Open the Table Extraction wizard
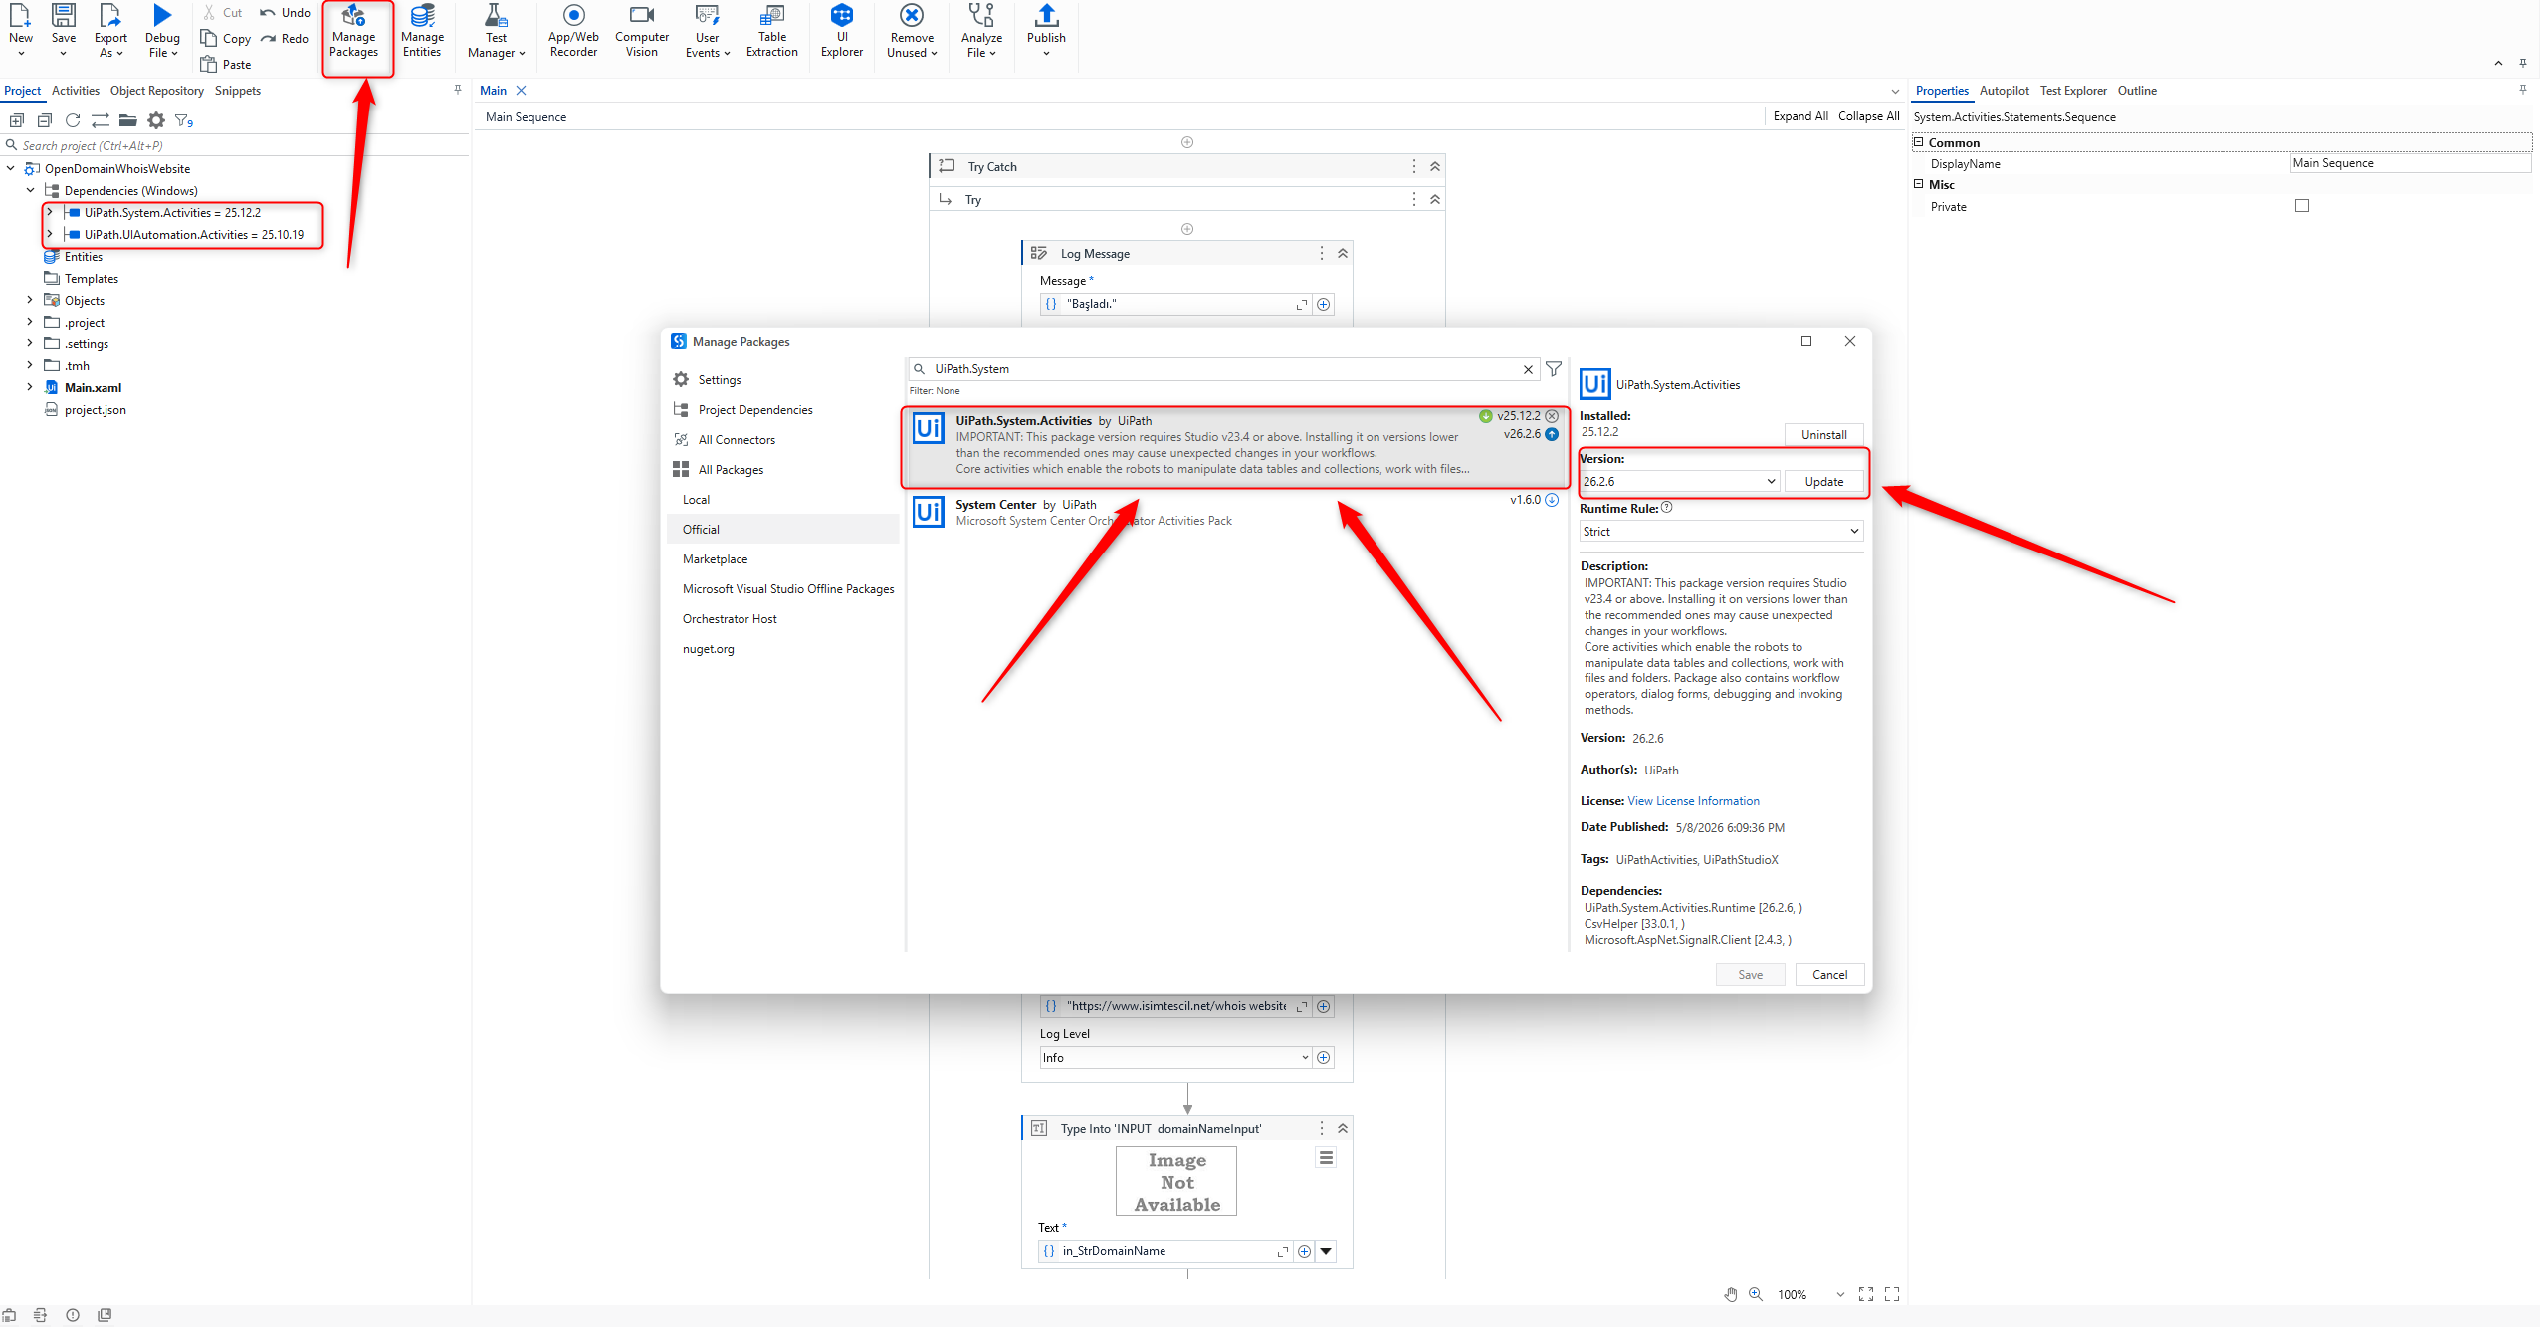 [772, 32]
